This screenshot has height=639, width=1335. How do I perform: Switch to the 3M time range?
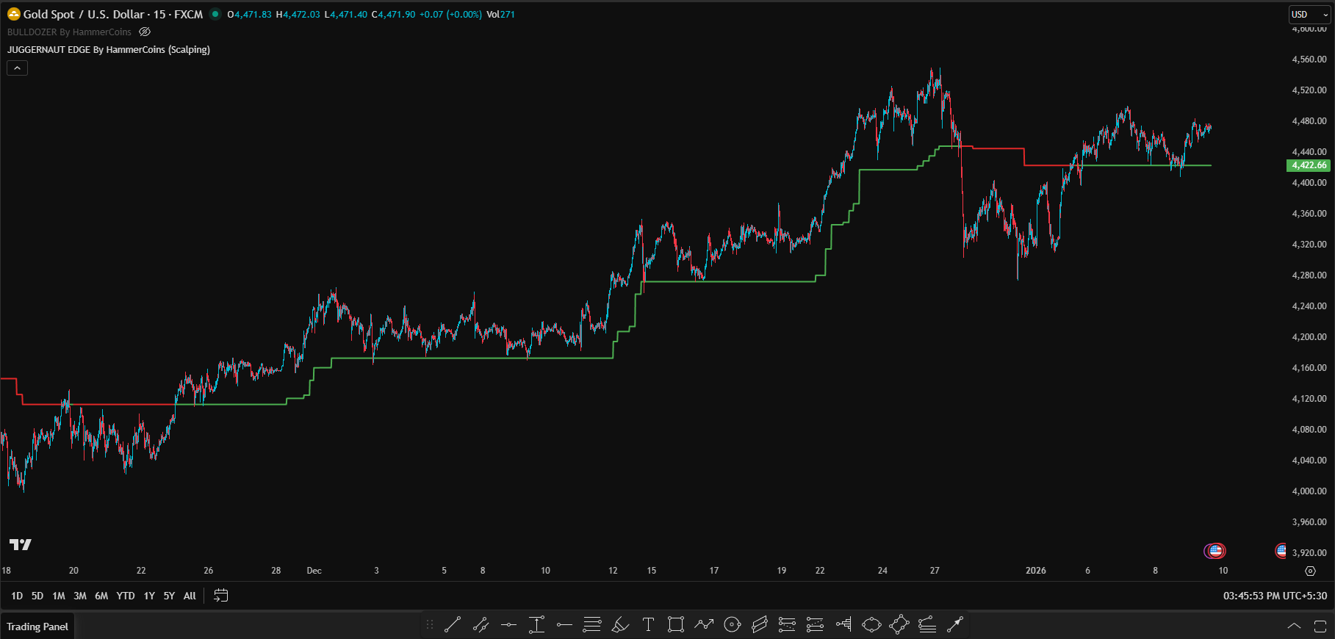tap(80, 596)
